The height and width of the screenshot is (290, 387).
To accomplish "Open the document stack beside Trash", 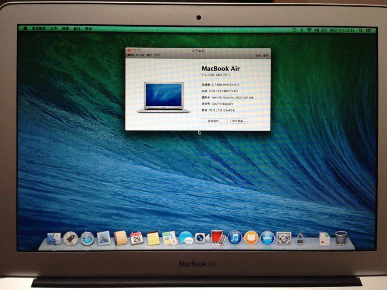I will pos(324,239).
